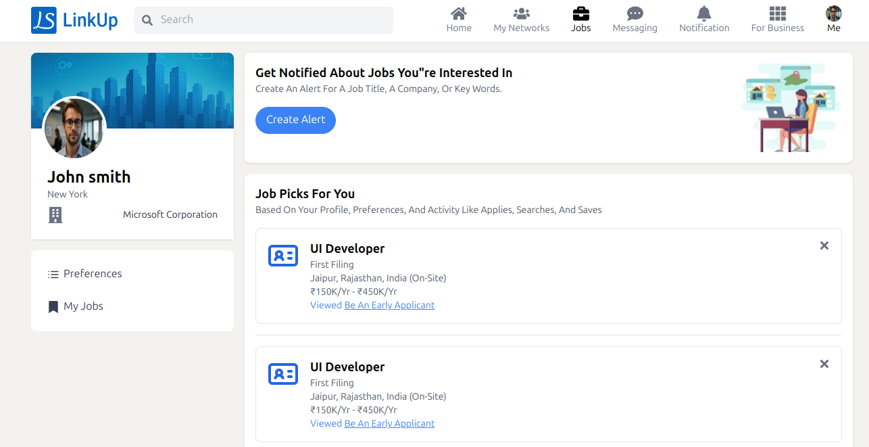This screenshot has height=447, width=869.
Task: Click inside the Search field
Action: pyautogui.click(x=270, y=20)
